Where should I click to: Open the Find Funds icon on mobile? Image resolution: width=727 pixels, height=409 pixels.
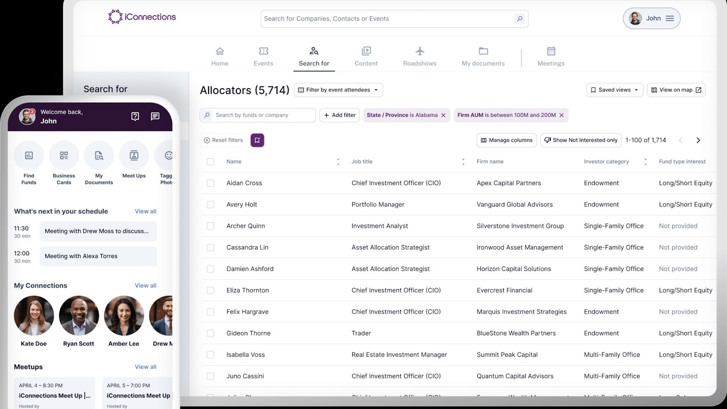click(x=29, y=156)
